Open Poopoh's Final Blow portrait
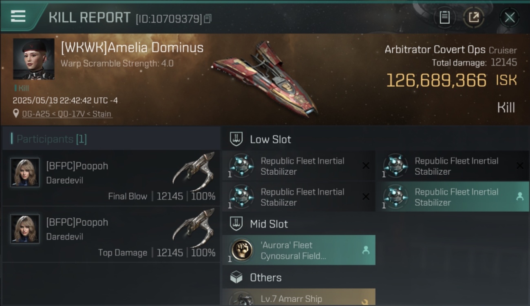The height and width of the screenshot is (306, 530). click(25, 173)
